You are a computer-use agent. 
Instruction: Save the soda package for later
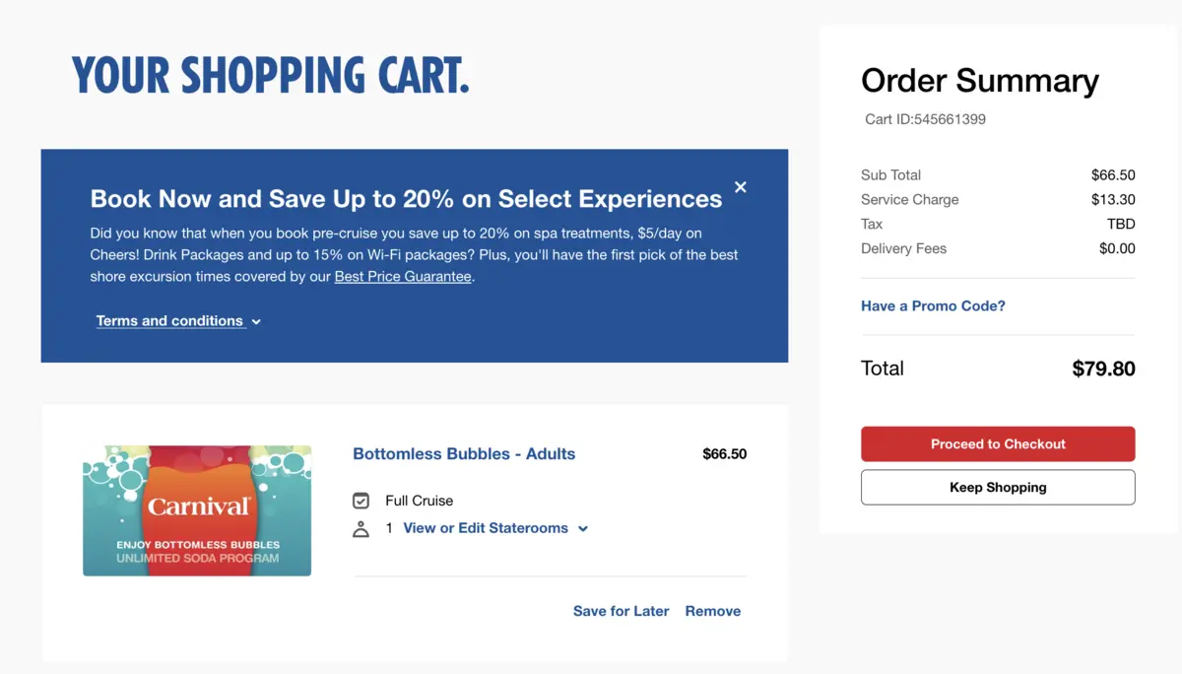(x=621, y=611)
